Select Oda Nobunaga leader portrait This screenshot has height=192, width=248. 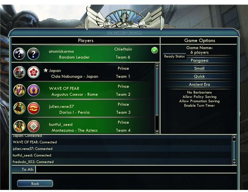tap(19, 72)
